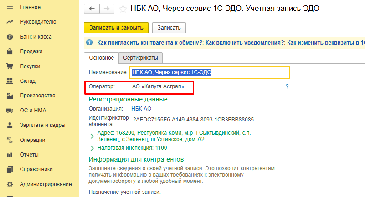Go back with the left arrow button
365x197 pixels.
92,9
